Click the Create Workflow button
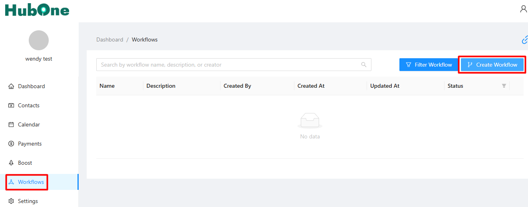528x207 pixels. click(x=492, y=65)
